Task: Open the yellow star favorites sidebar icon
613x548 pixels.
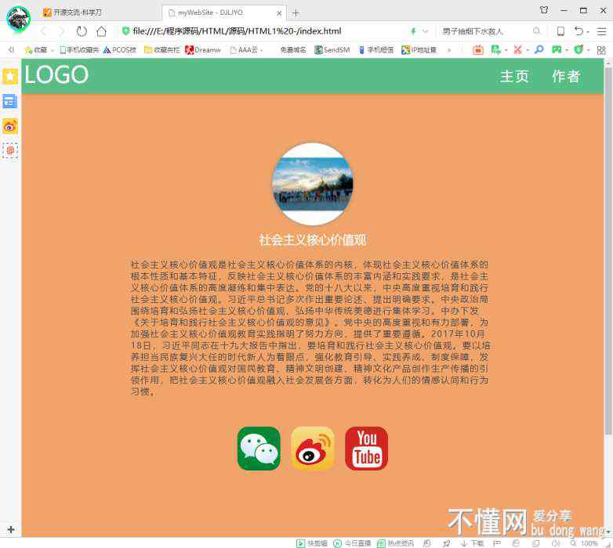Action: tap(10, 76)
